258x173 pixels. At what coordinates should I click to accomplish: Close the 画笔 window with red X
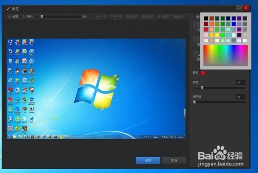coord(246,8)
